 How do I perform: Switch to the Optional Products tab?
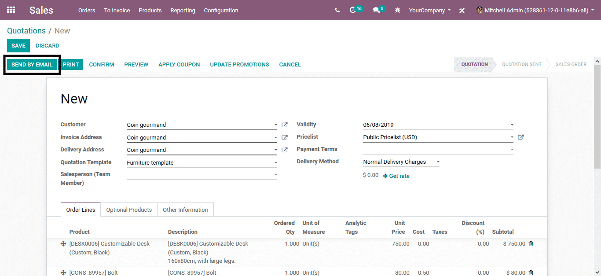tap(129, 210)
